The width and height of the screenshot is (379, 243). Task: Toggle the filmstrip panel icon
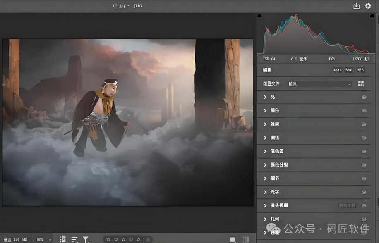coord(63,239)
